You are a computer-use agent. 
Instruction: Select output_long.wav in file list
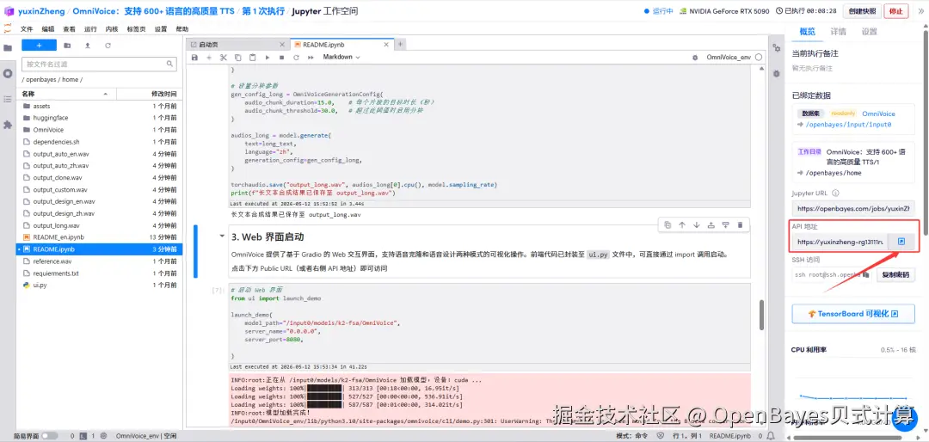(100, 226)
